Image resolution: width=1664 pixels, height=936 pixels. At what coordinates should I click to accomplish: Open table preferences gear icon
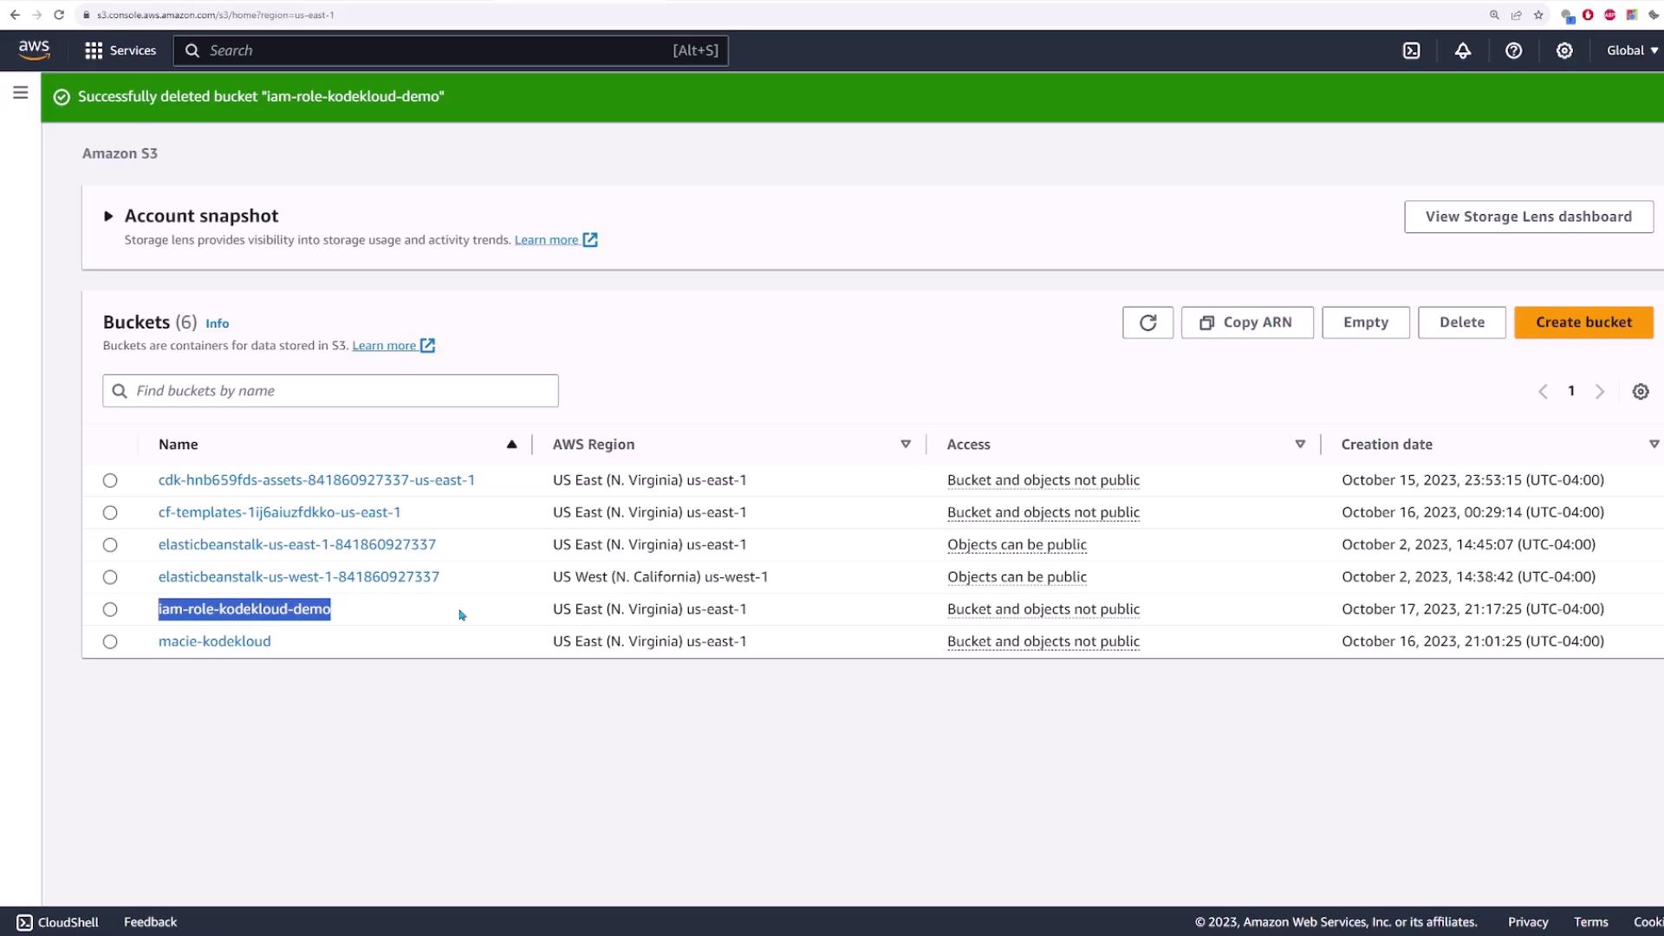(1640, 392)
